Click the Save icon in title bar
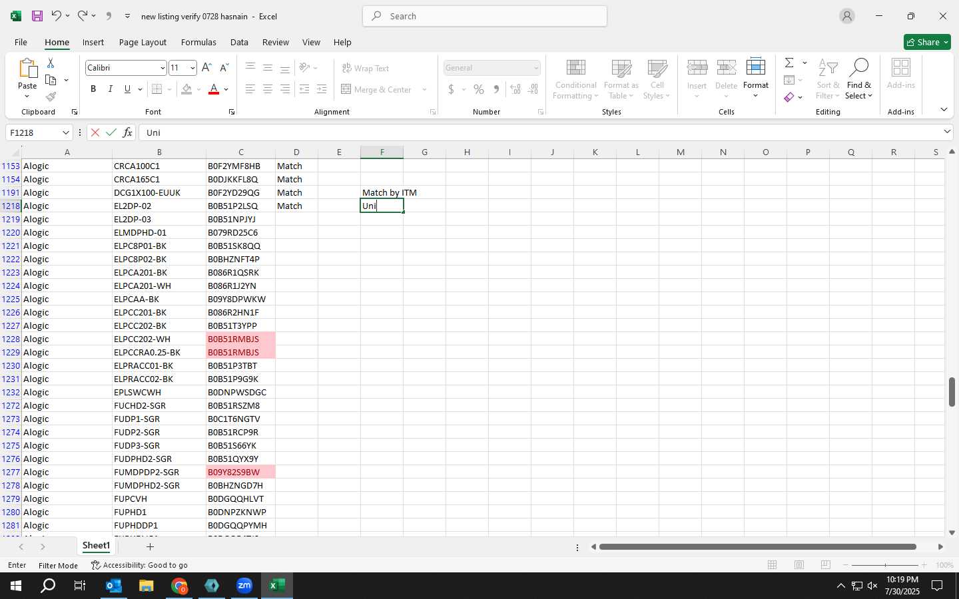This screenshot has width=959, height=599. click(37, 16)
